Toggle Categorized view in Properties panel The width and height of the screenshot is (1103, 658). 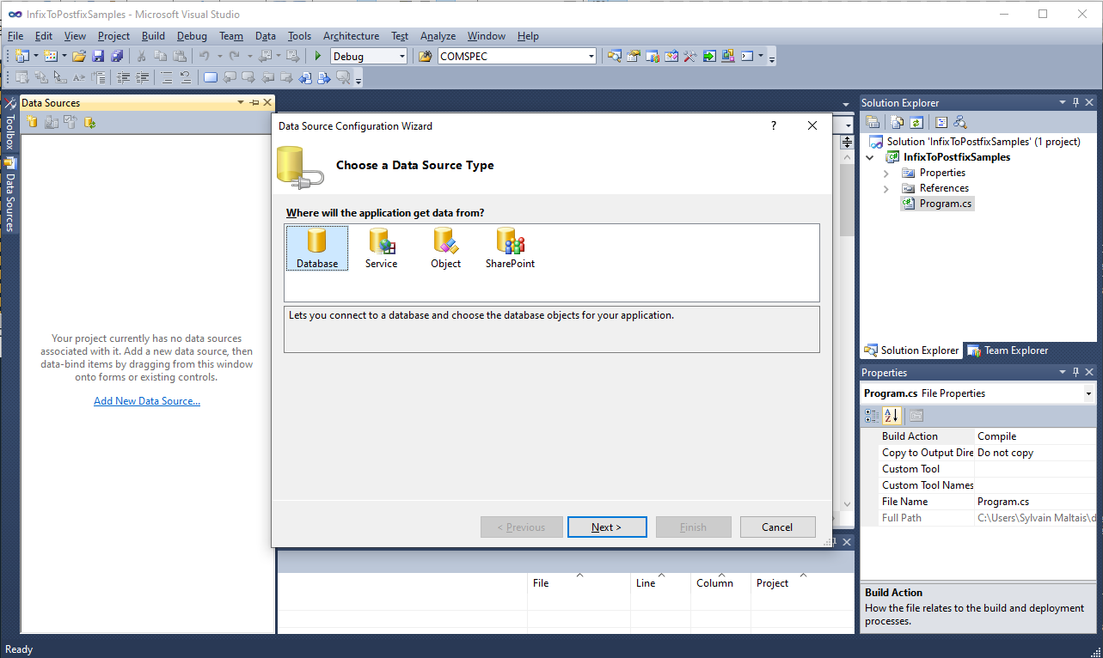tap(872, 416)
